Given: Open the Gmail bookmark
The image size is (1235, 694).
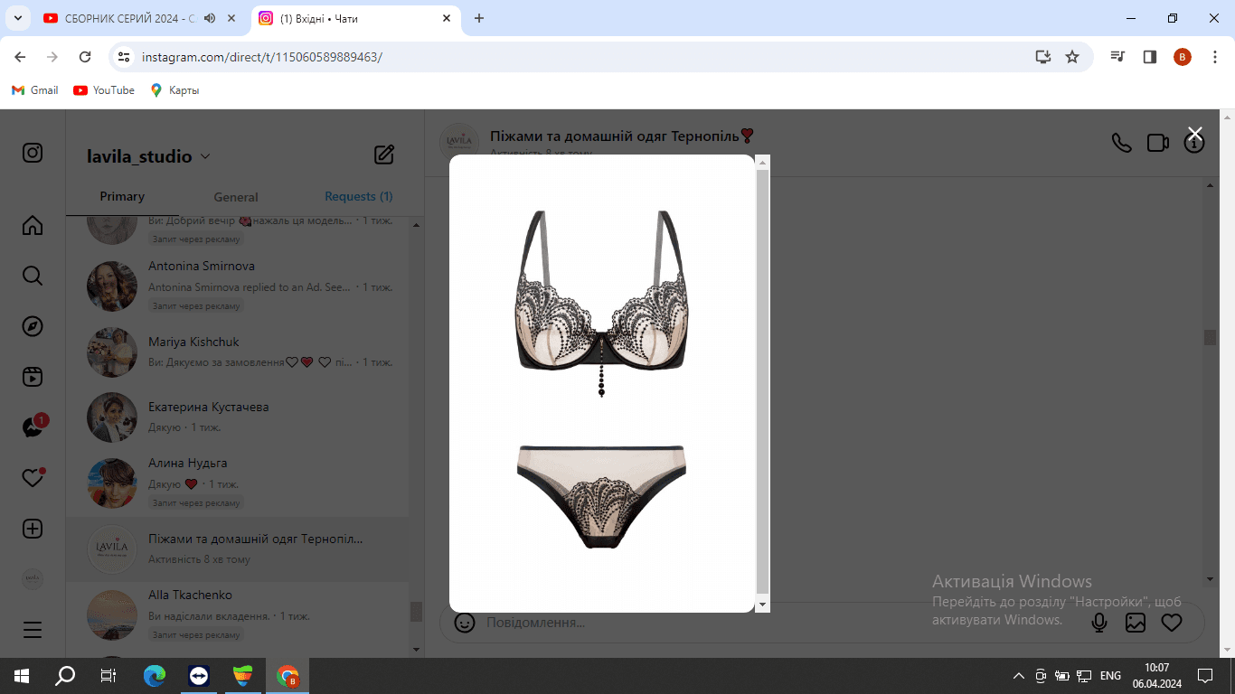Looking at the screenshot, I should (34, 90).
